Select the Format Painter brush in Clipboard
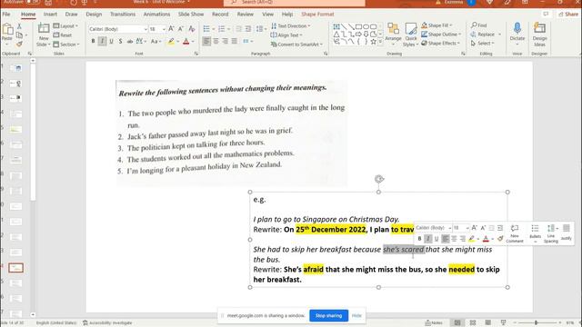 tap(19, 45)
